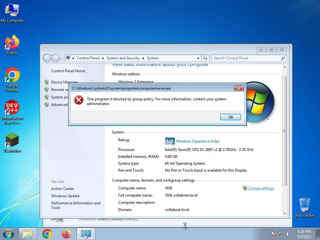Click the scrollbar up arrow in System window
Viewport: 320px width, 240px height.
[285, 67]
